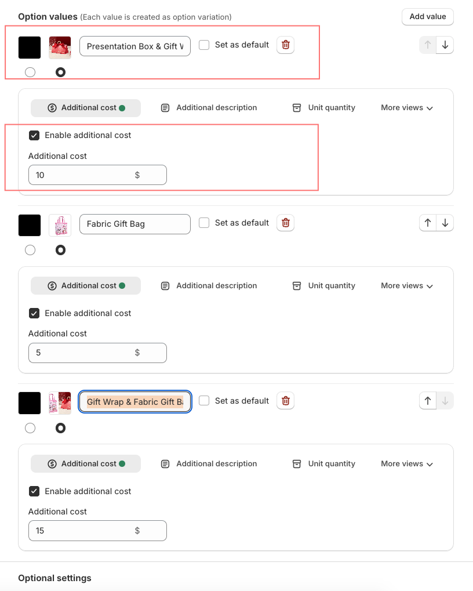Move Fabric Gift Bag value down
The height and width of the screenshot is (591, 473).
(445, 223)
